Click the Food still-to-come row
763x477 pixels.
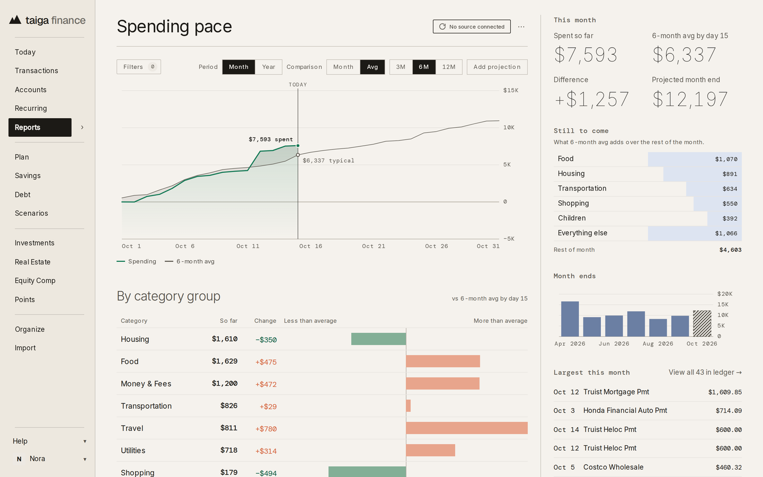click(647, 159)
